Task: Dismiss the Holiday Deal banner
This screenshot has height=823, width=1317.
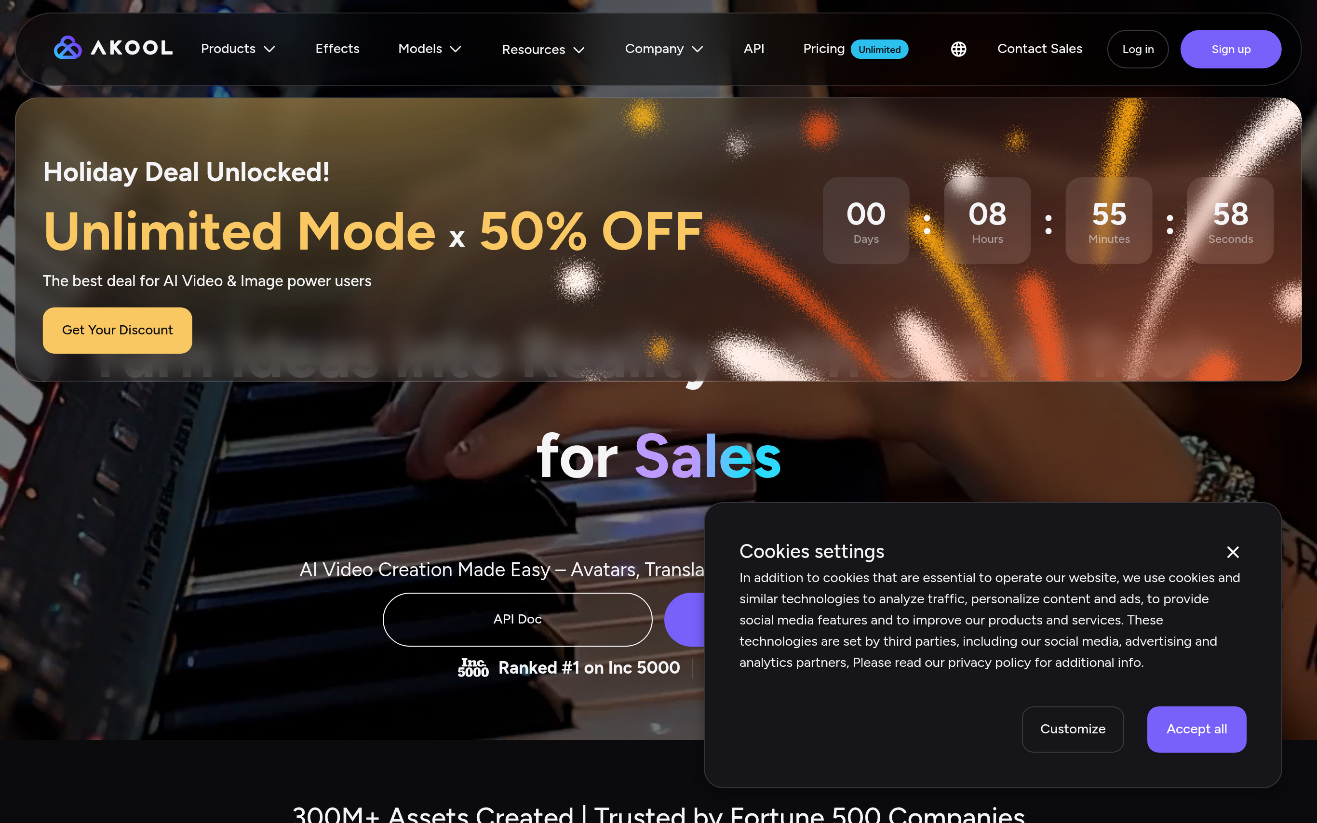Action: pyautogui.click(x=1262, y=138)
